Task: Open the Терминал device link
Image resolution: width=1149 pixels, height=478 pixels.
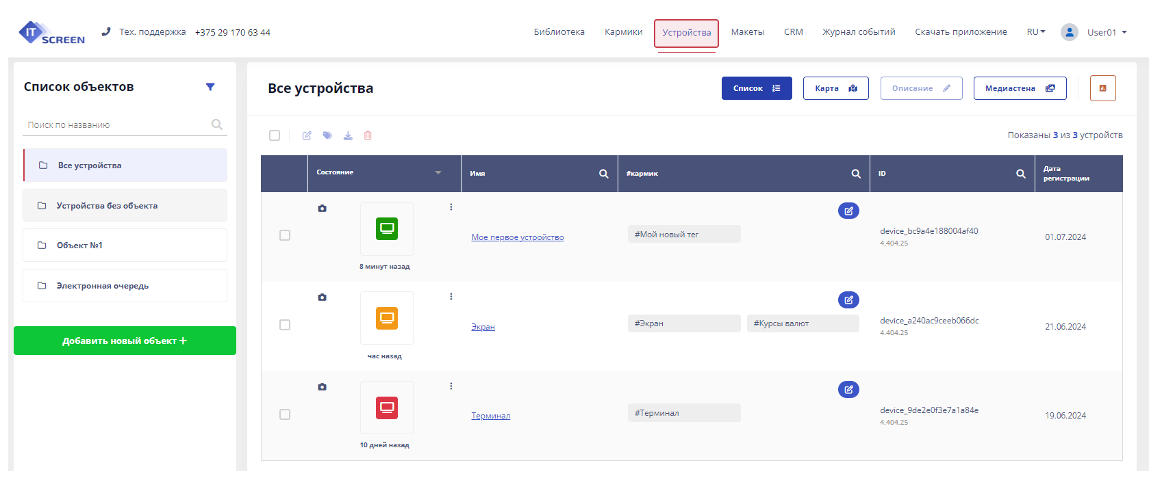Action: coord(490,416)
